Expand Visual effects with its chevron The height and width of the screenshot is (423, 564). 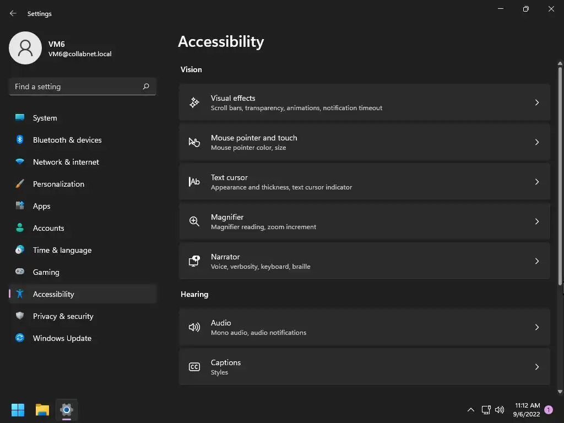537,102
